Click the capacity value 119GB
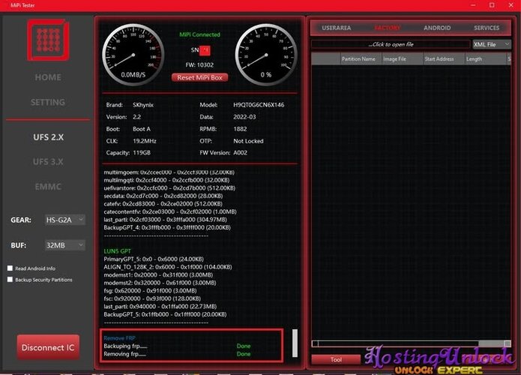 142,153
